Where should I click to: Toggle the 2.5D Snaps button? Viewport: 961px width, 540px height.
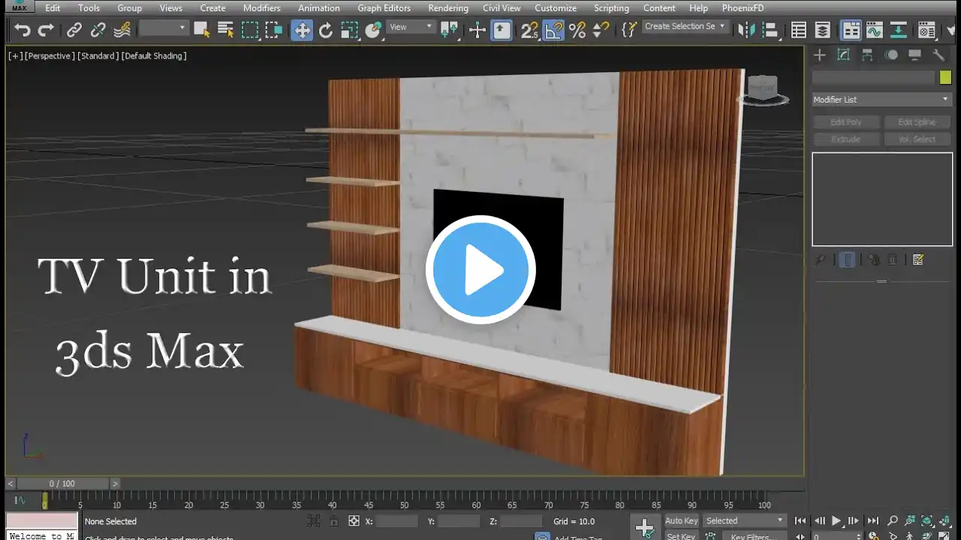tap(530, 30)
